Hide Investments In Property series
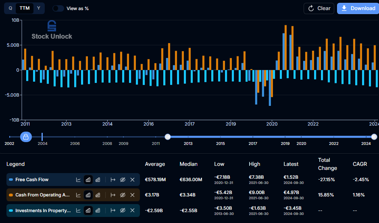379x223 pixels. (x=123, y=211)
